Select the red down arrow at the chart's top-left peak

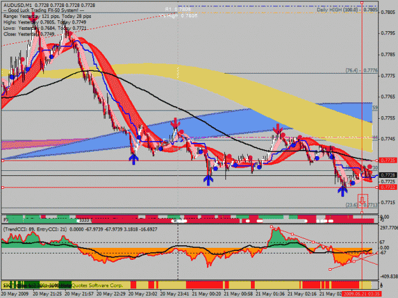pyautogui.click(x=33, y=17)
